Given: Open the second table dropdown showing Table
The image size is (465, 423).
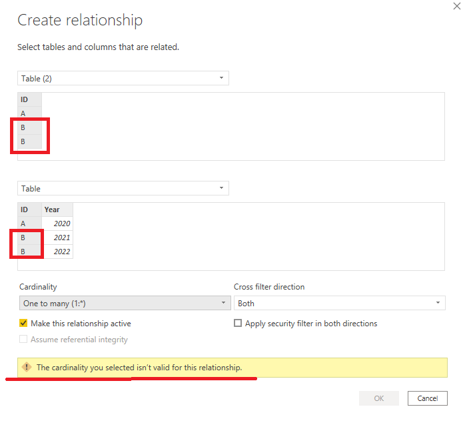Looking at the screenshot, I should click(x=123, y=188).
